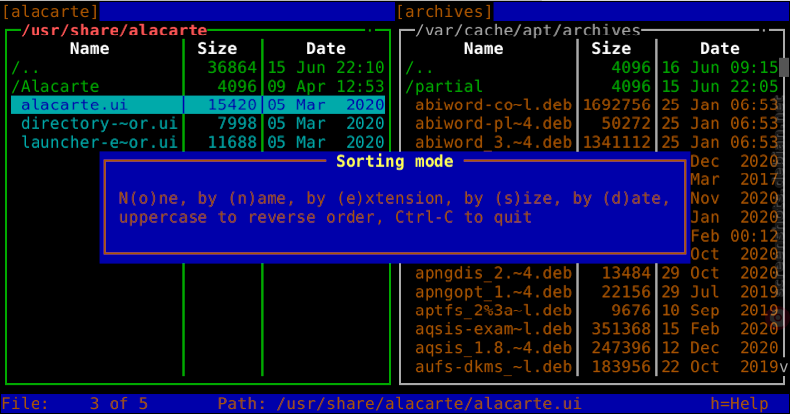Click size value 36864 in alacarte pane

click(x=232, y=67)
